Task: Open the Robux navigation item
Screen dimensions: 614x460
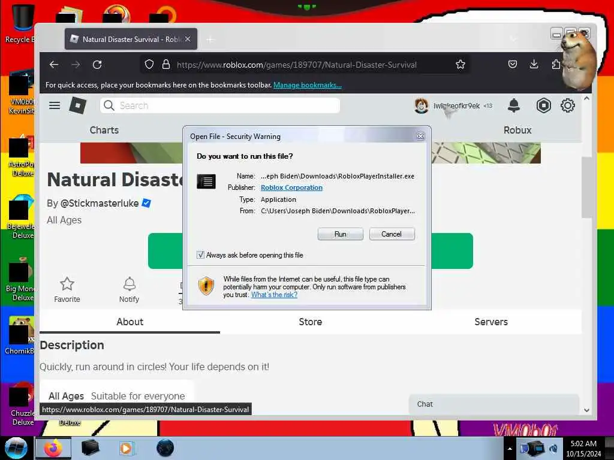Action: tap(517, 130)
